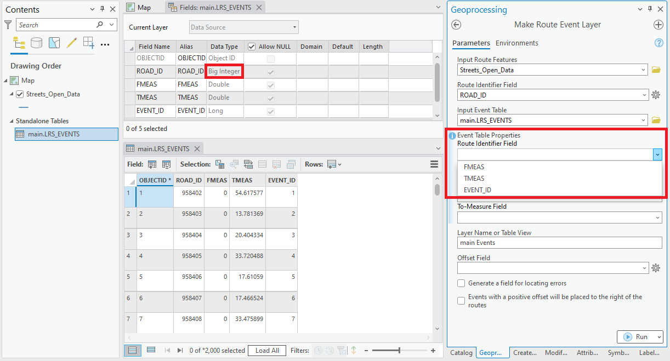Check events with positive offset placement option

[461, 300]
